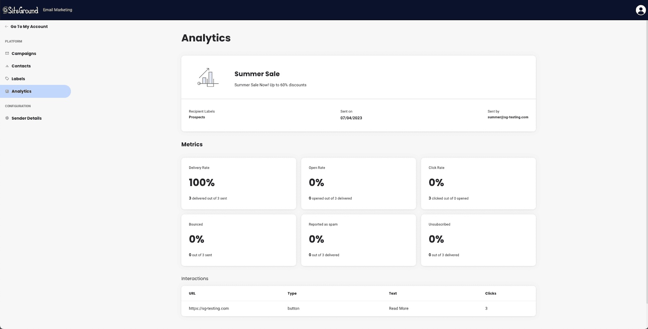This screenshot has width=648, height=329.
Task: Click the Delivery Rate 100% value
Action: (202, 183)
